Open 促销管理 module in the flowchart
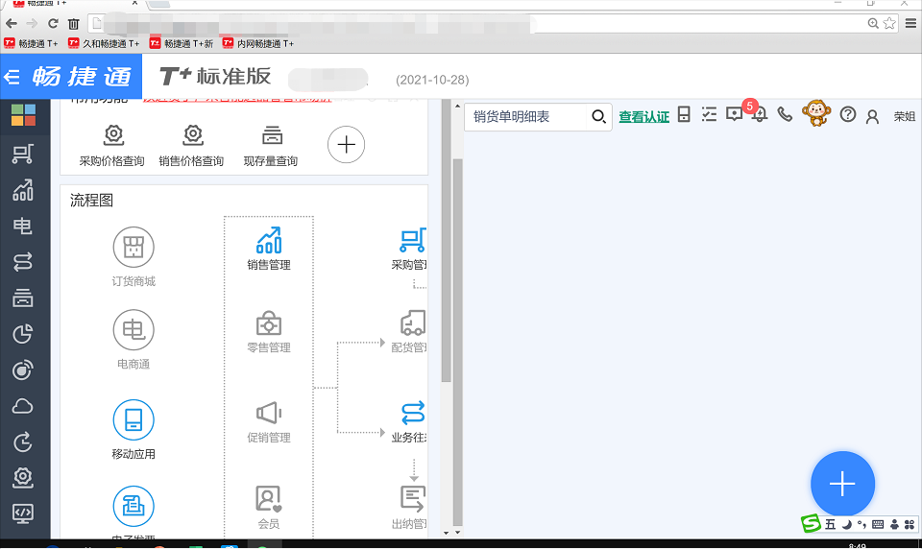This screenshot has width=922, height=549. point(269,421)
